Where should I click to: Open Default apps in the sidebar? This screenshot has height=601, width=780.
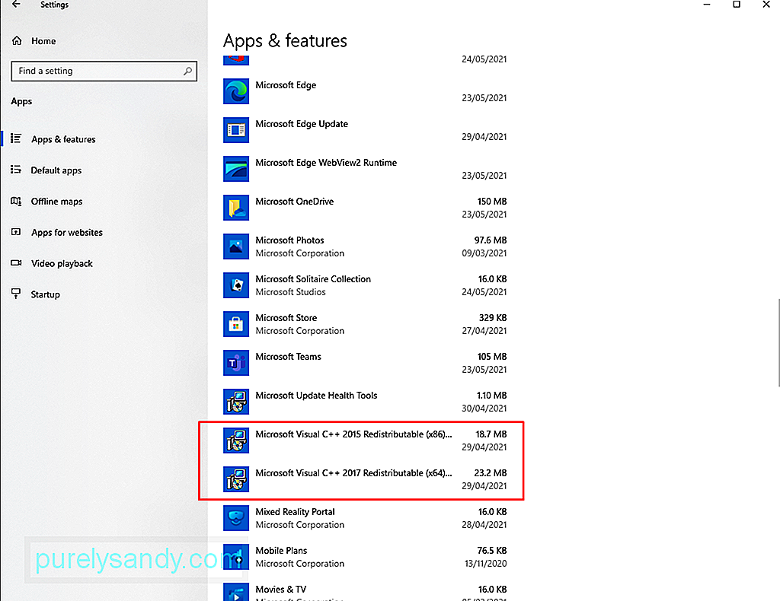click(56, 170)
